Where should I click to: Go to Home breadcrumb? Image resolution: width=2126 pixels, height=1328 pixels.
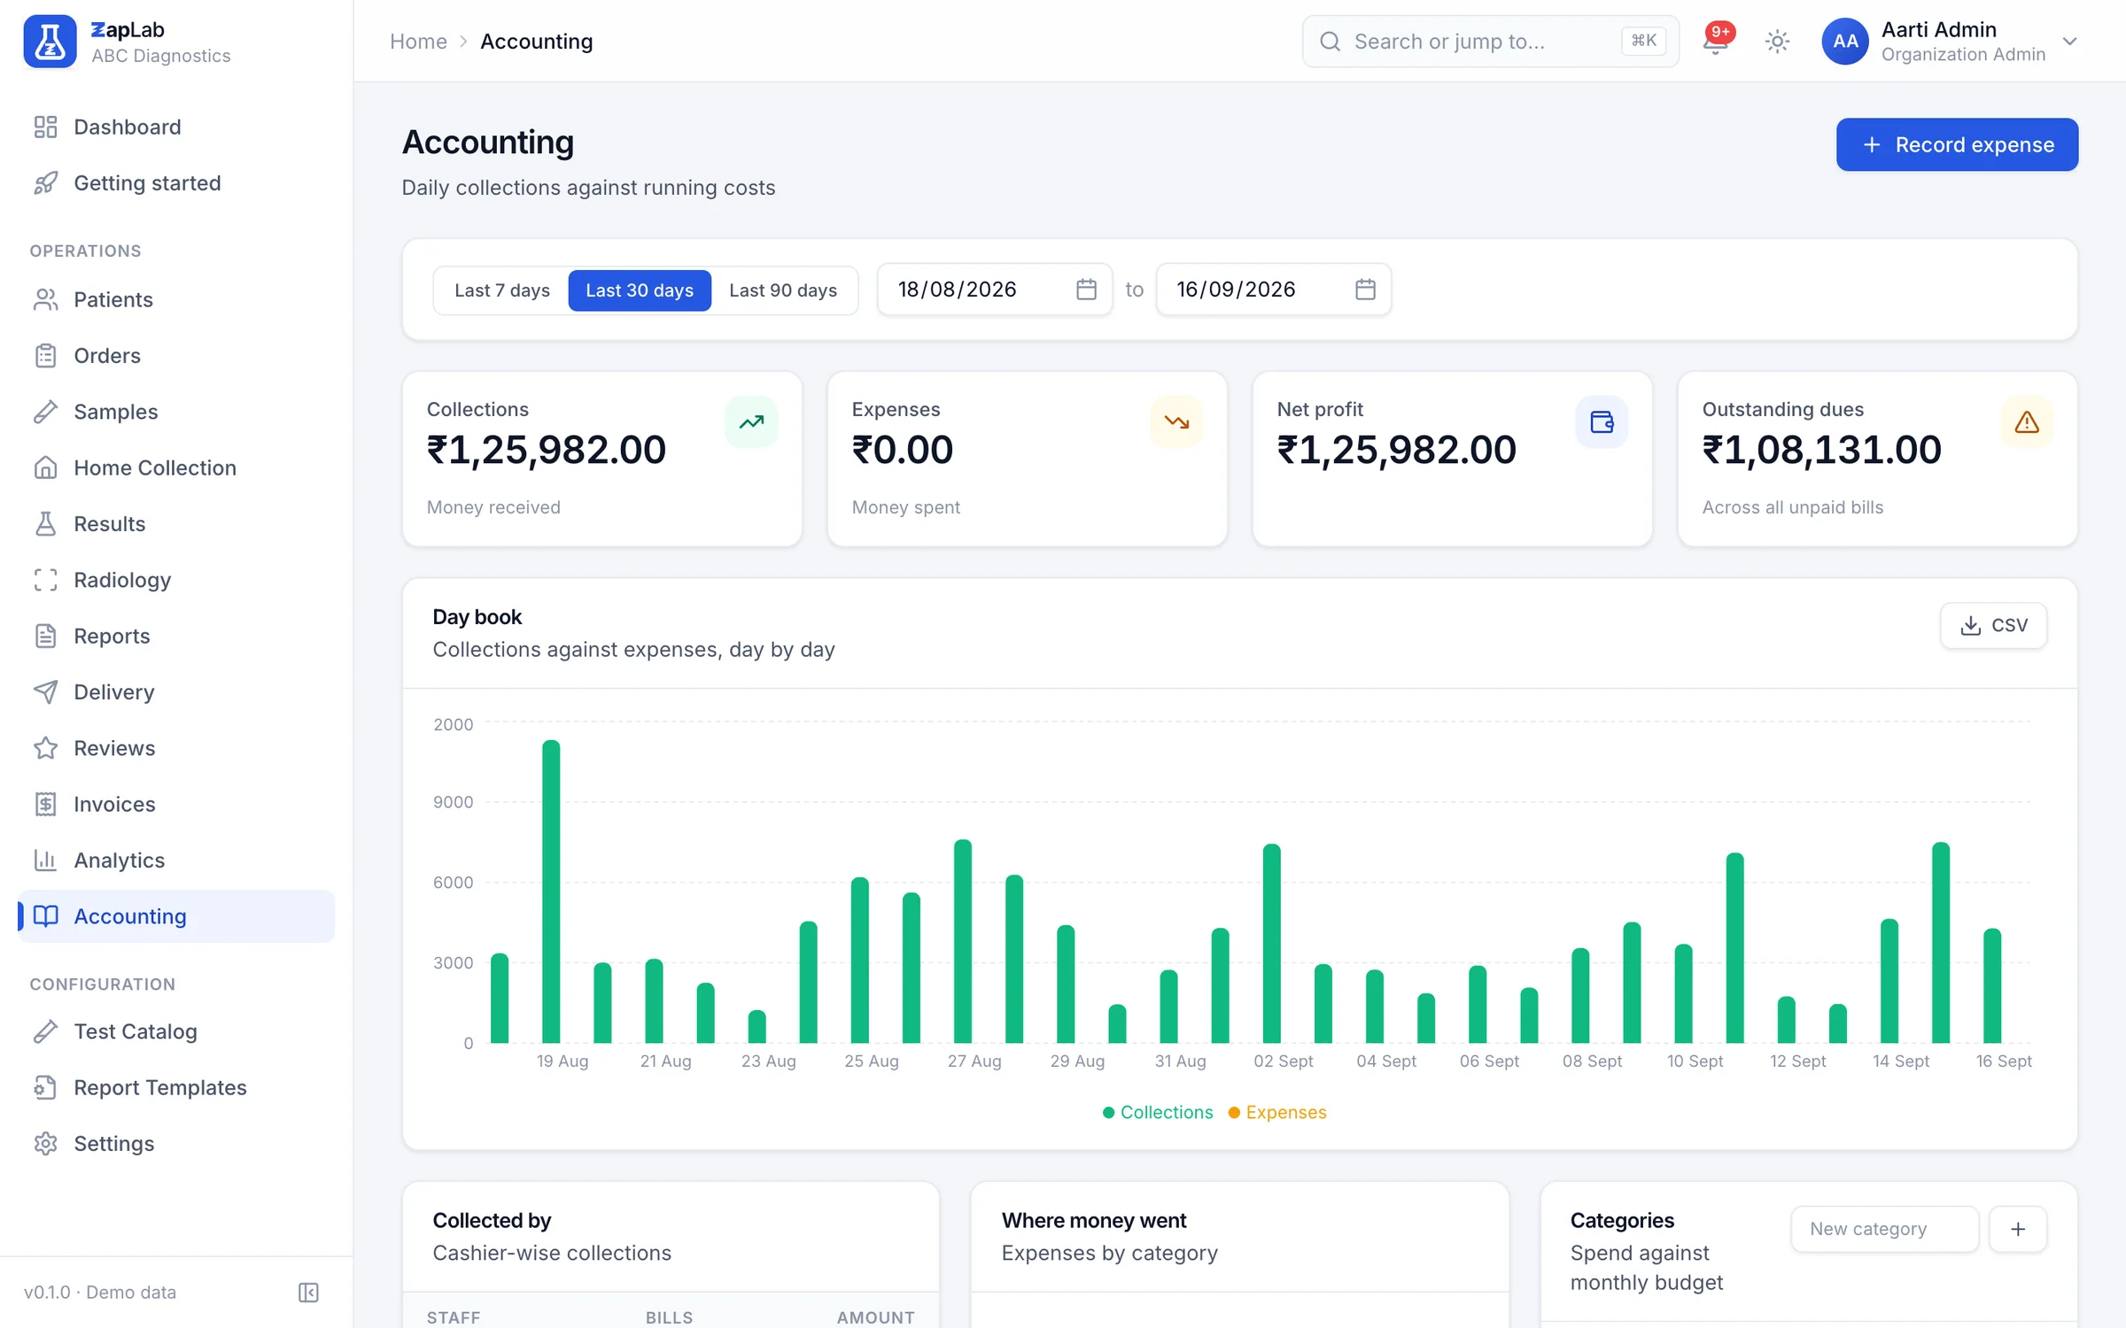(418, 42)
